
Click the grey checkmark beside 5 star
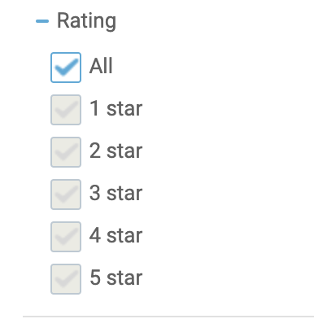(x=66, y=279)
